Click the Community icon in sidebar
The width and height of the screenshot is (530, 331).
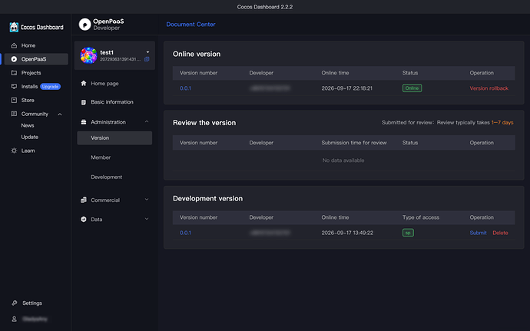(x=14, y=114)
